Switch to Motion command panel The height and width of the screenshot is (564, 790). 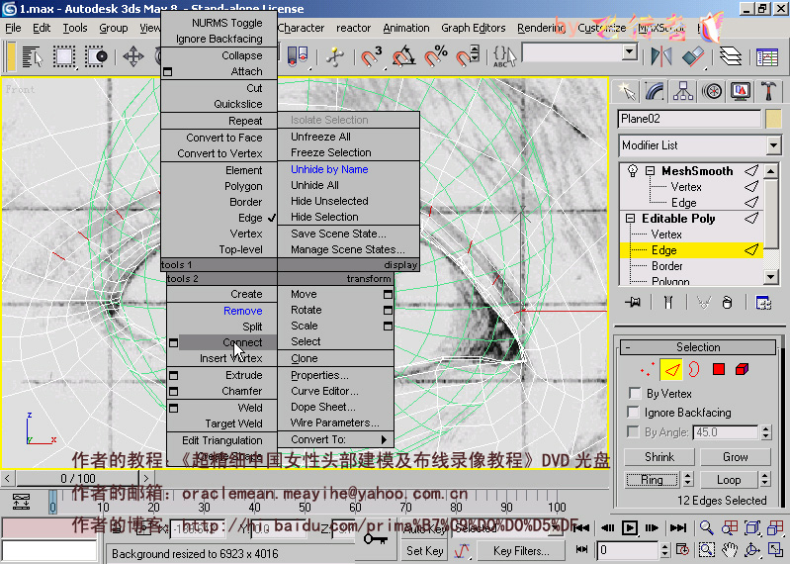(712, 92)
